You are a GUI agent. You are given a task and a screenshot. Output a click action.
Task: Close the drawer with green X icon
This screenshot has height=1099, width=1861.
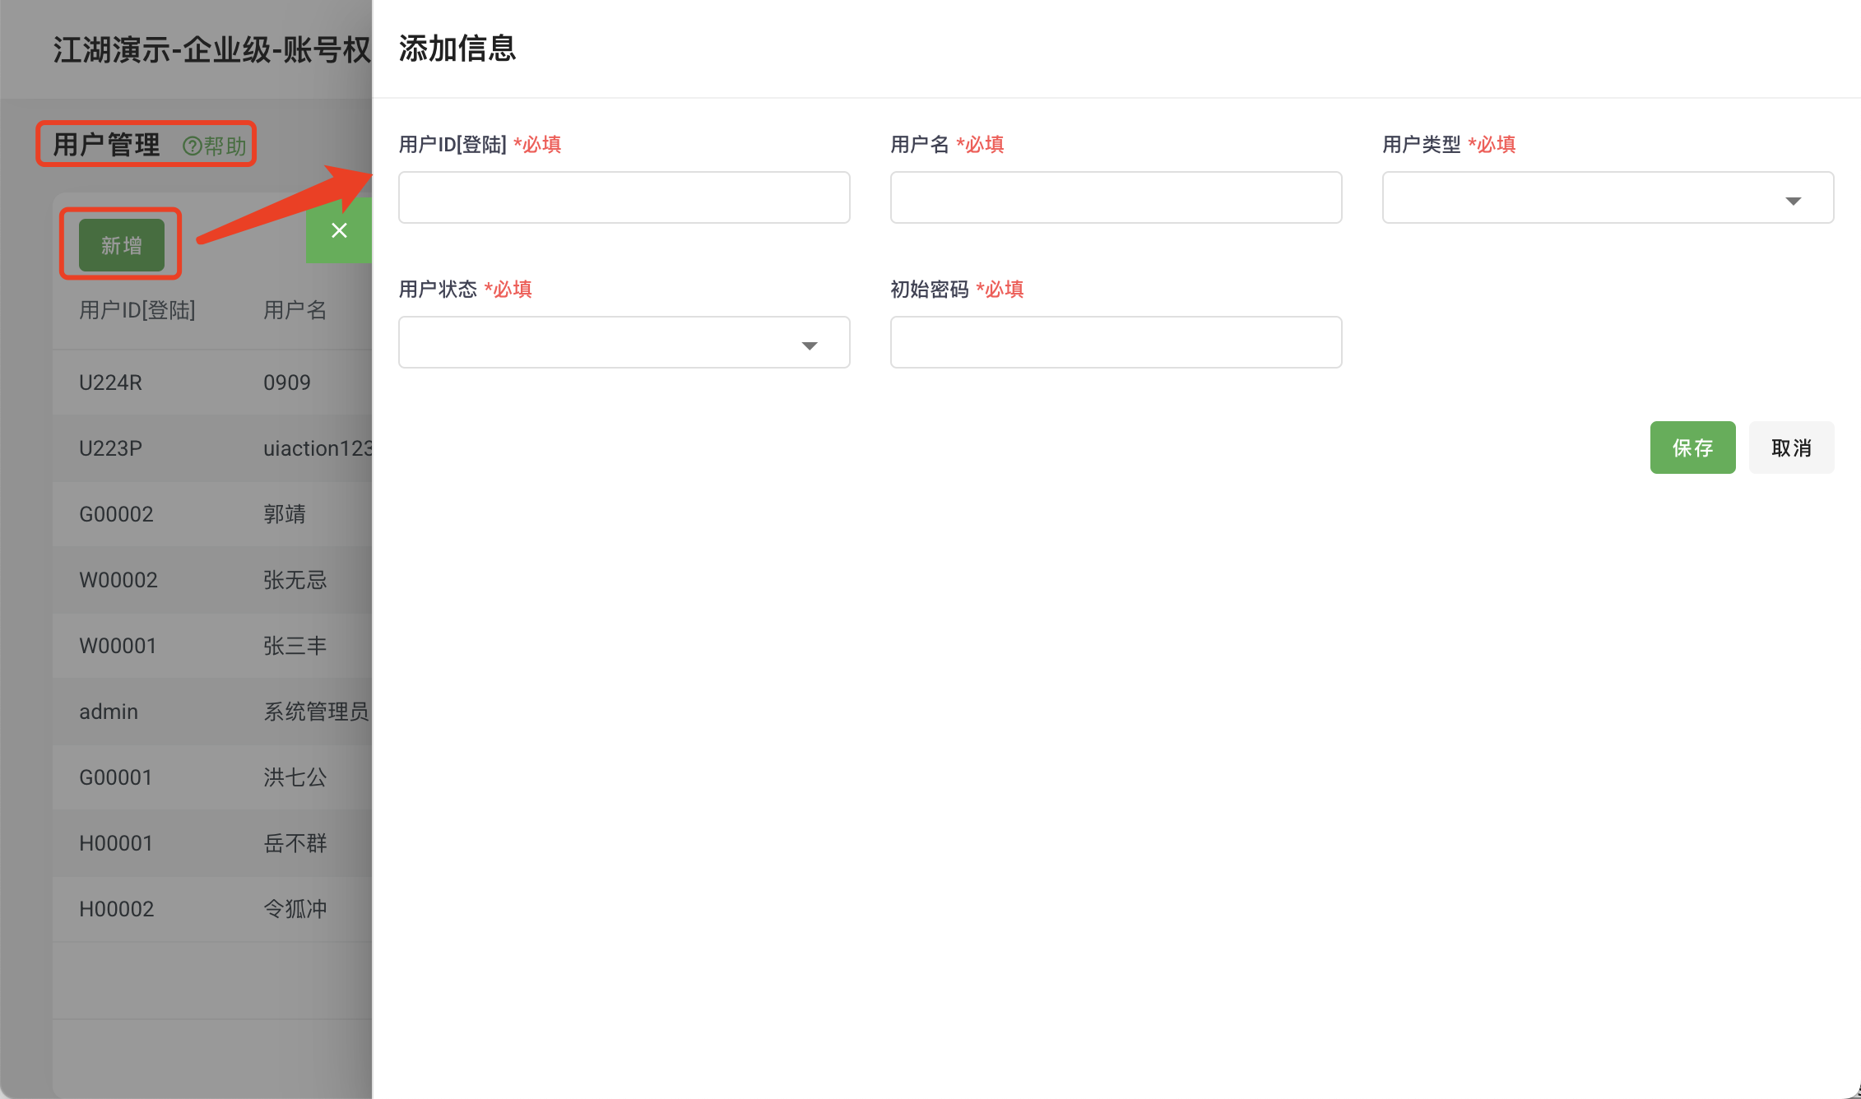pyautogui.click(x=339, y=230)
